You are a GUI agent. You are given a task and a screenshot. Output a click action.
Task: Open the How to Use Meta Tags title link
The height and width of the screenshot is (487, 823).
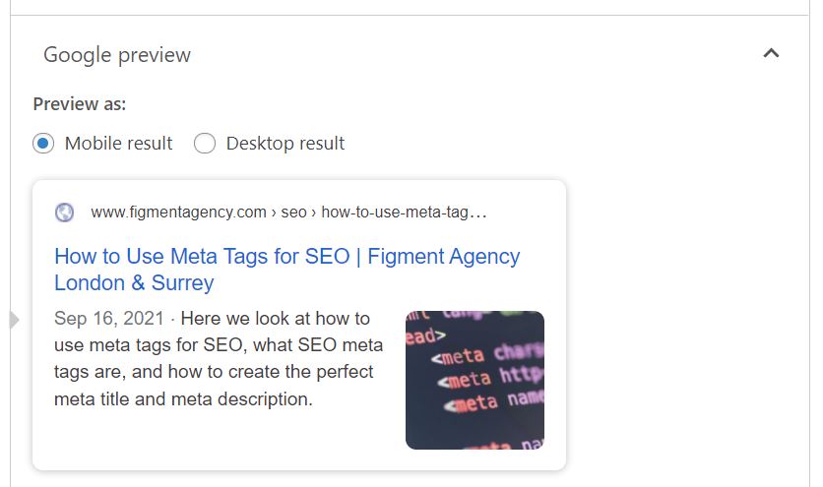[x=287, y=270]
